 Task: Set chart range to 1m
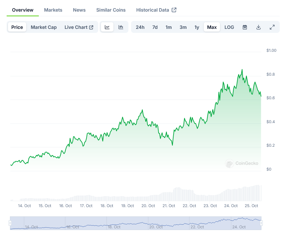tap(169, 27)
